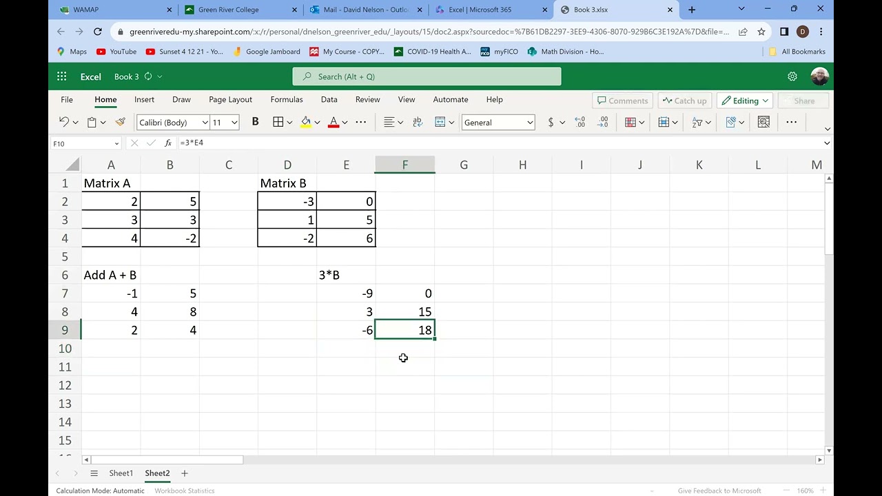The width and height of the screenshot is (882, 496).
Task: Switch to the Data tab
Action: [329, 99]
